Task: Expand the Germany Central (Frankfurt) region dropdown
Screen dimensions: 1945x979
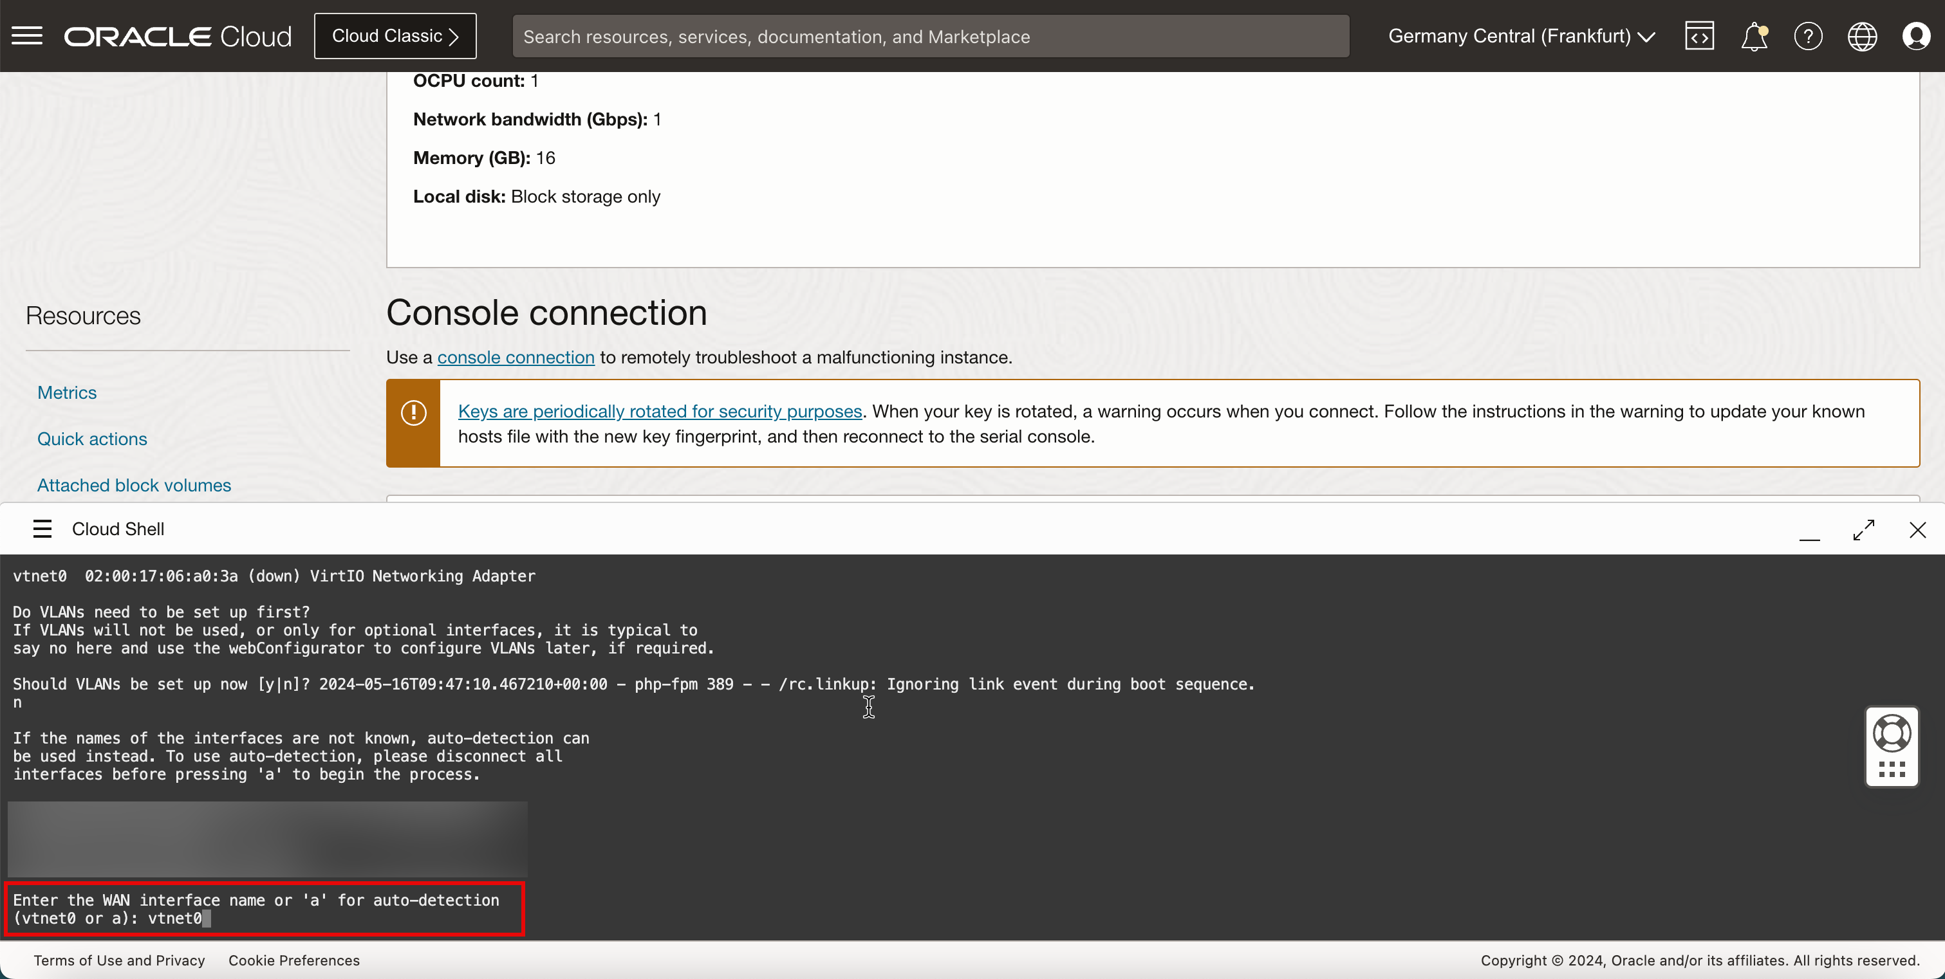Action: (1522, 36)
